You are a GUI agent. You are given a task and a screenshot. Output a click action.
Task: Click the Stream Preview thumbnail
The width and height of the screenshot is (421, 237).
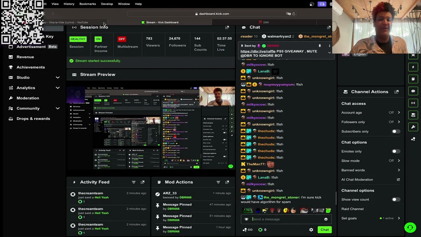click(x=151, y=128)
